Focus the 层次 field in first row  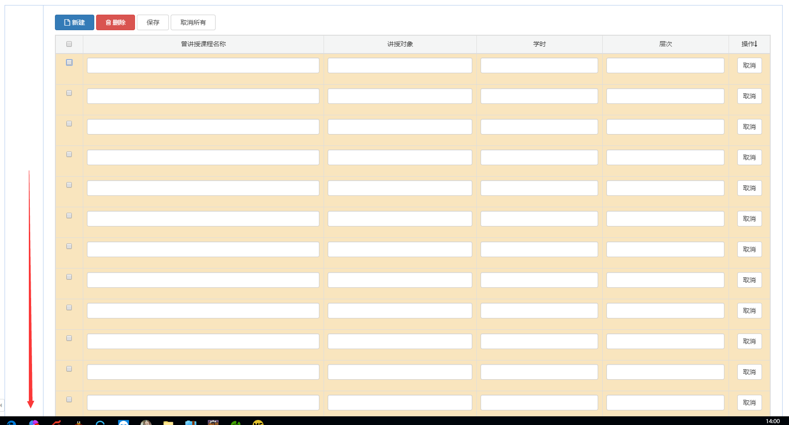(665, 65)
